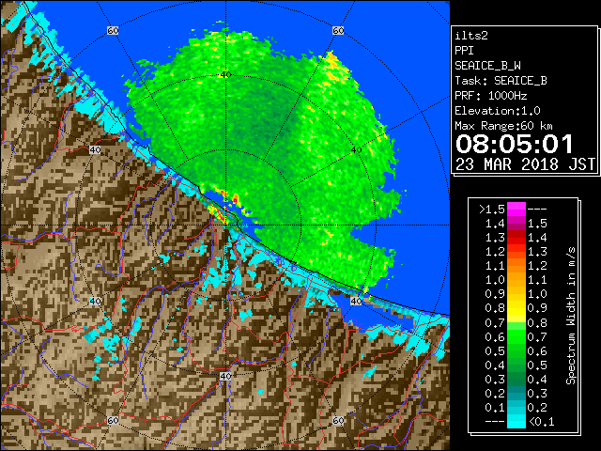Click the yellow 0.8–0.9 legend color band
601x451 pixels.
pyautogui.click(x=516, y=308)
